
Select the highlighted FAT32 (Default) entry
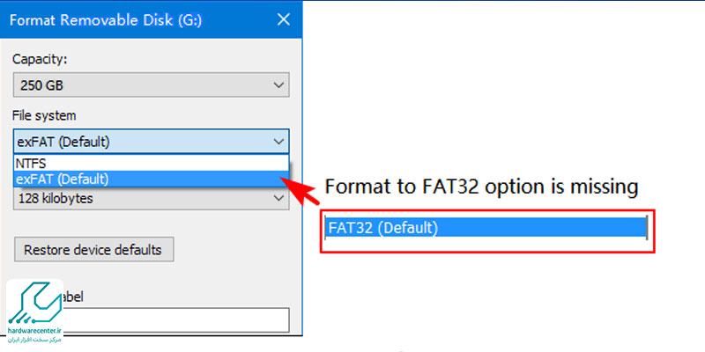tap(486, 228)
